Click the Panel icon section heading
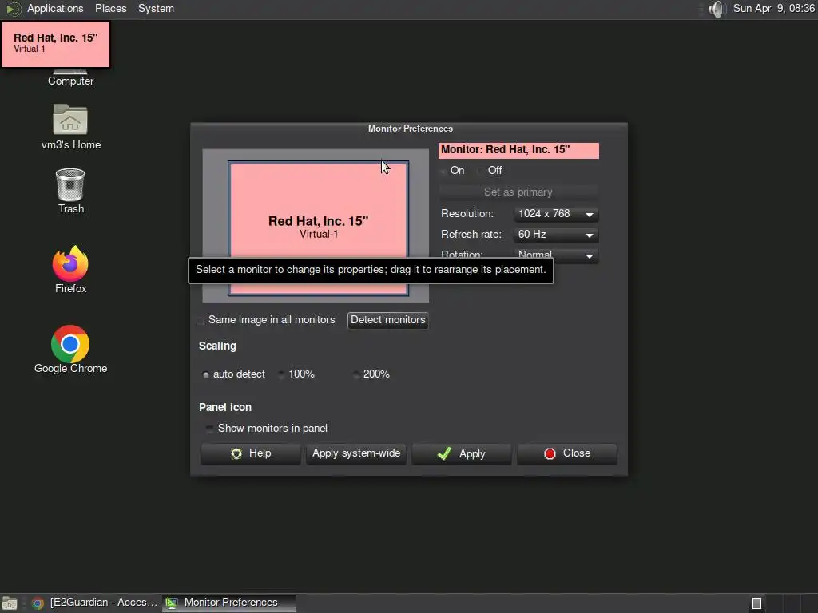818x613 pixels. click(x=224, y=407)
